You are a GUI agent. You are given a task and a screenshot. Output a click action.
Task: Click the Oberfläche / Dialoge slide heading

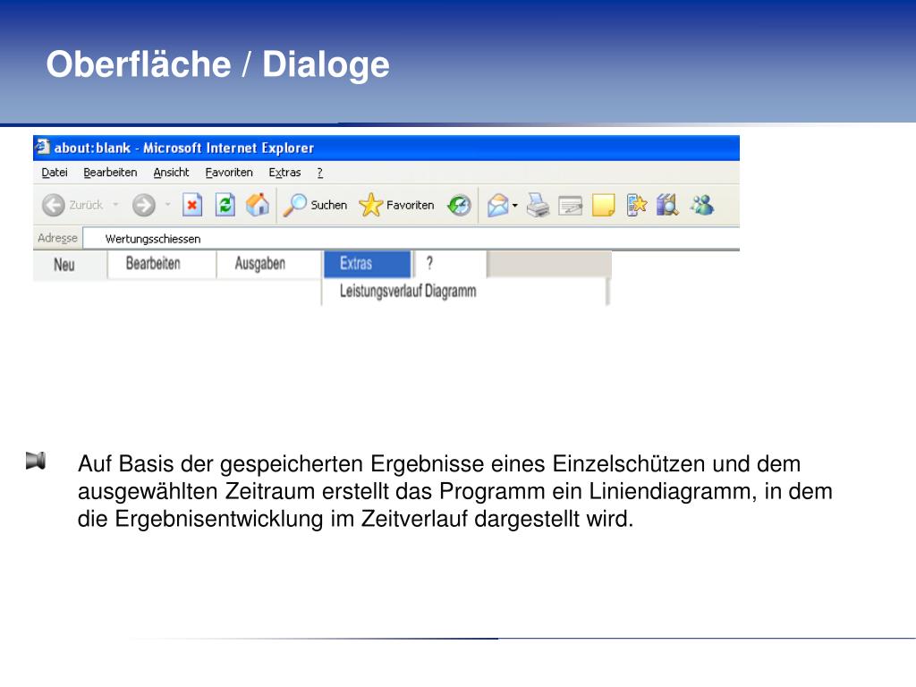[x=218, y=64]
